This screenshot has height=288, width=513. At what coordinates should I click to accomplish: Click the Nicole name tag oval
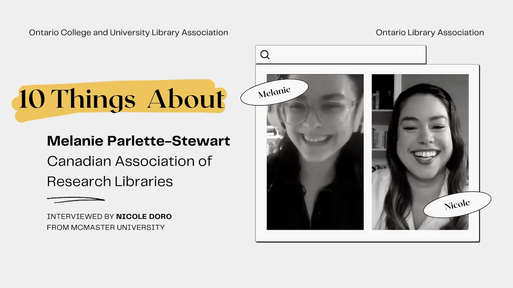457,204
